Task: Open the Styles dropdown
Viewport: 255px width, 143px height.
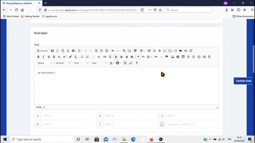Action: click(45, 63)
